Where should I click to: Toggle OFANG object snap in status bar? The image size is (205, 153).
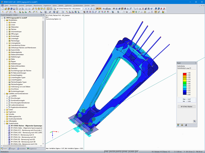(x=125, y=152)
